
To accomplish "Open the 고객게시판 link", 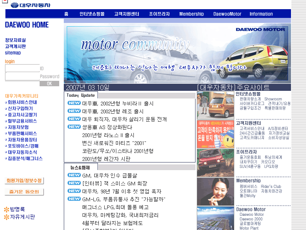I will pos(15,46).
